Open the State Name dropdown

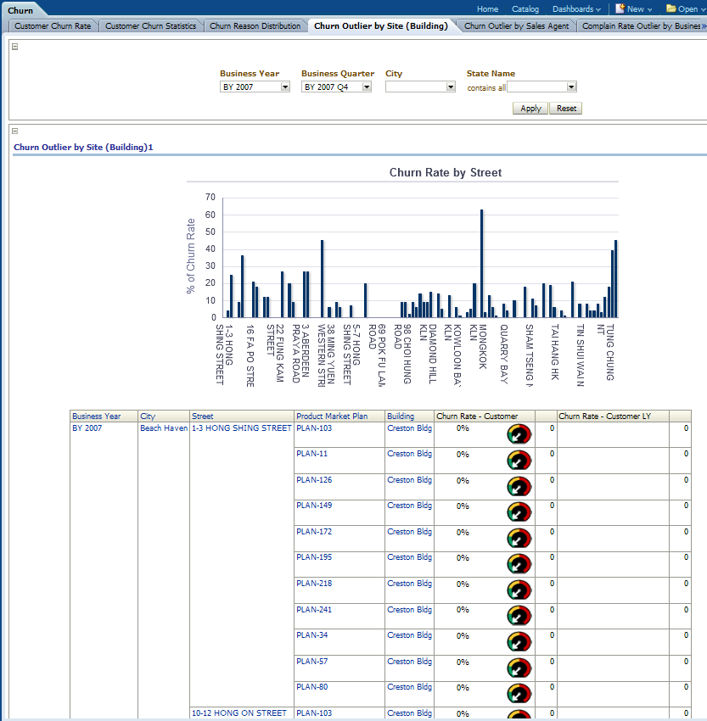click(x=571, y=87)
